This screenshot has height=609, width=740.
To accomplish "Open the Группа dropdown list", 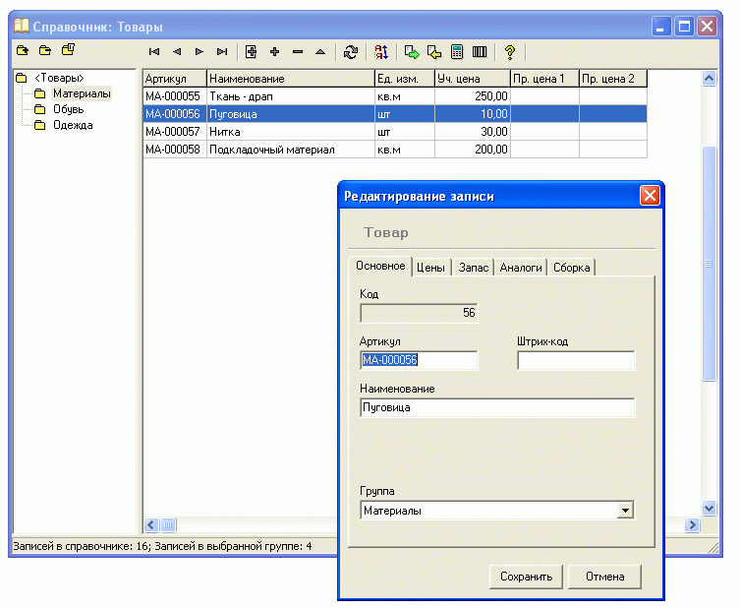I will (x=625, y=511).
